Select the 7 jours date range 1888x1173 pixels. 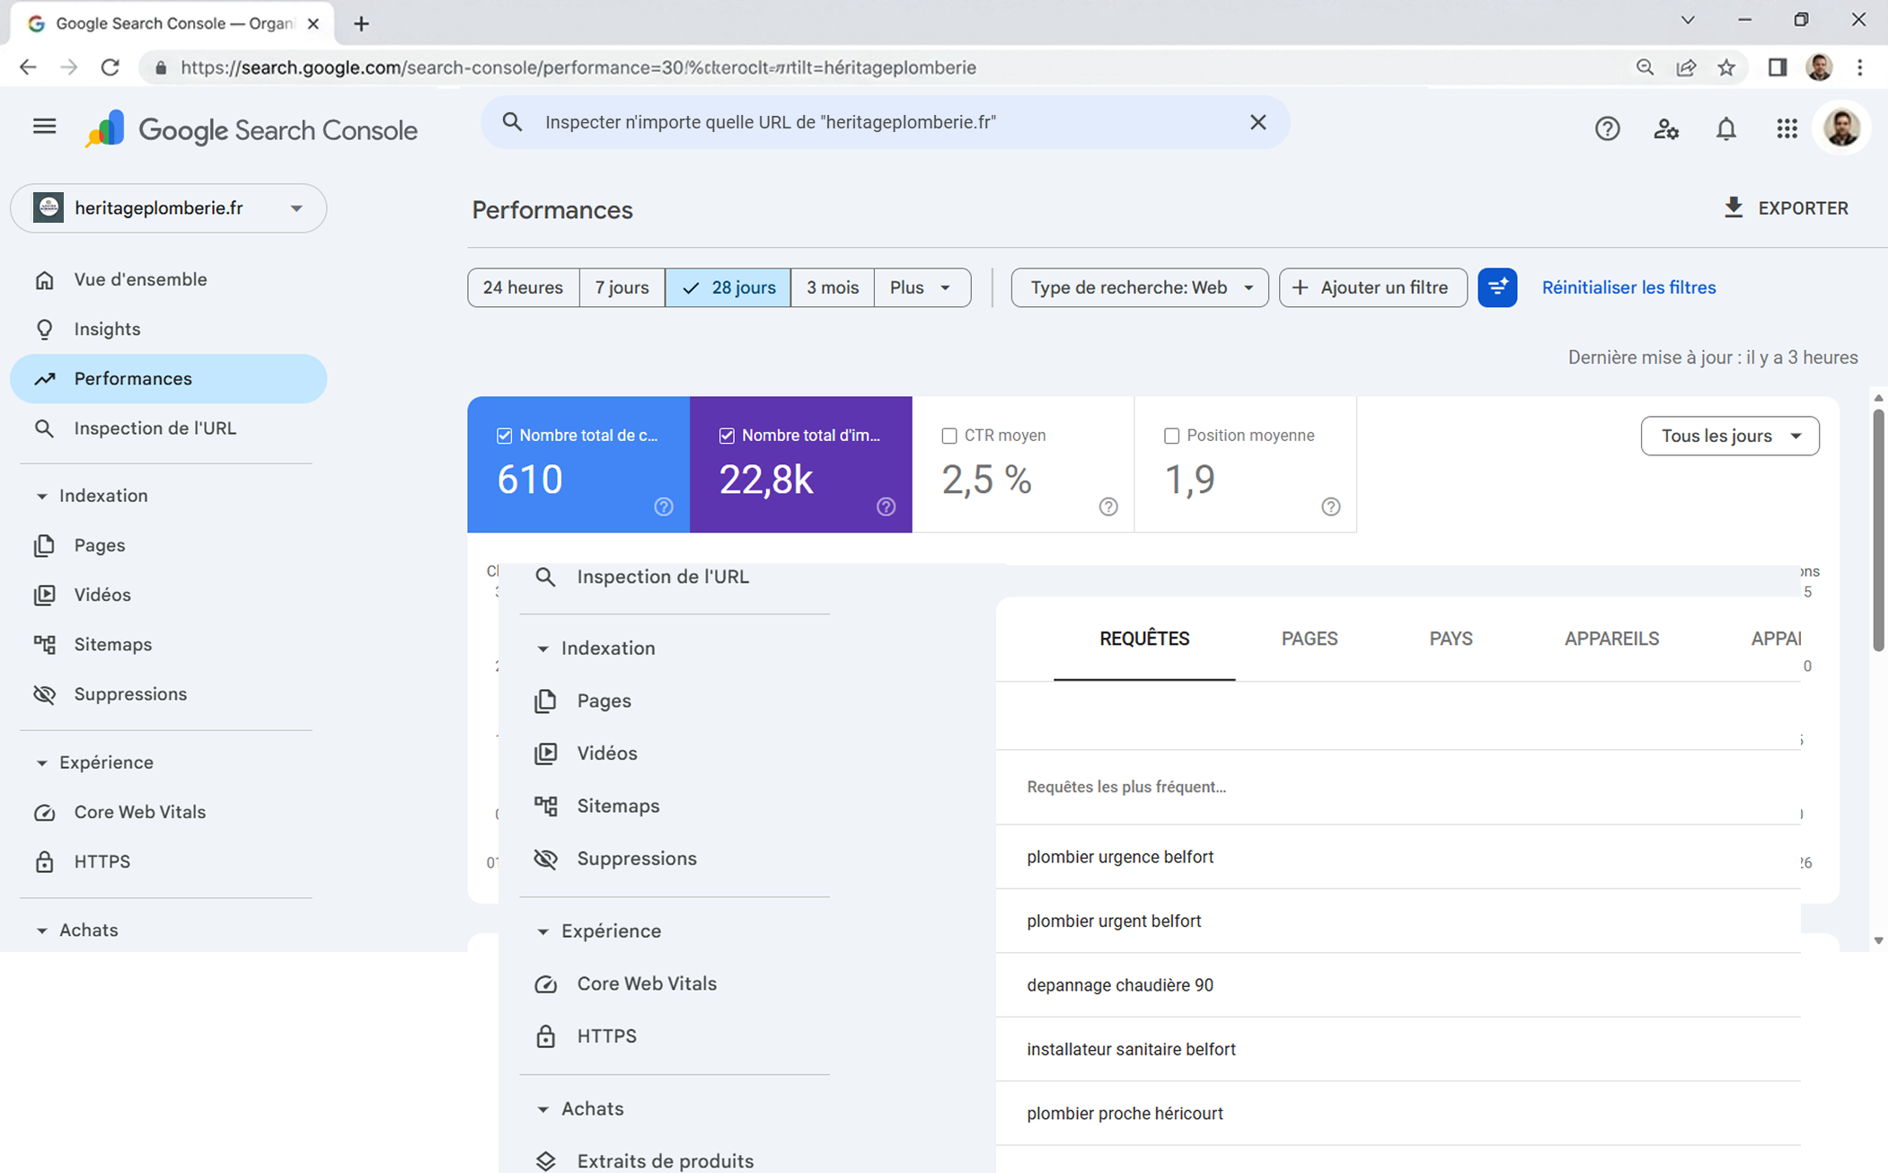click(x=622, y=287)
